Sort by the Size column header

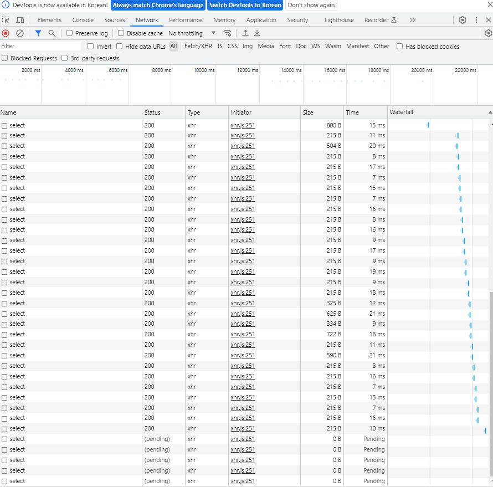pos(322,112)
